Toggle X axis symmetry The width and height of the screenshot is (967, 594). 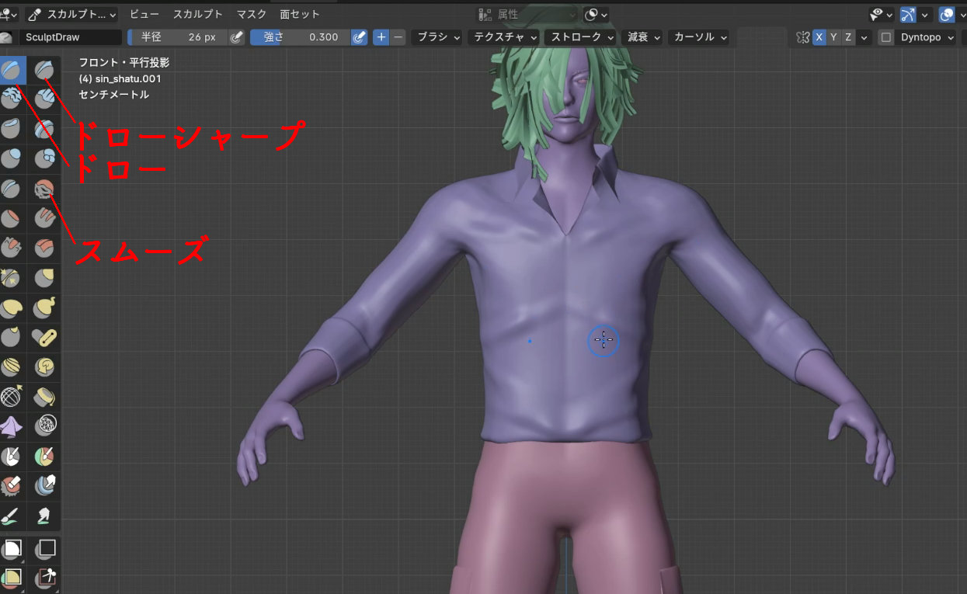819,37
